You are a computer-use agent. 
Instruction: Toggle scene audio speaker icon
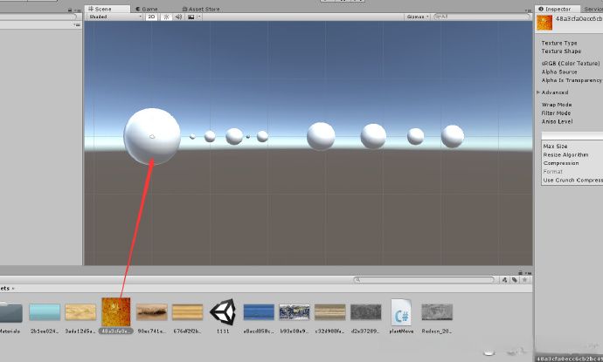point(178,17)
